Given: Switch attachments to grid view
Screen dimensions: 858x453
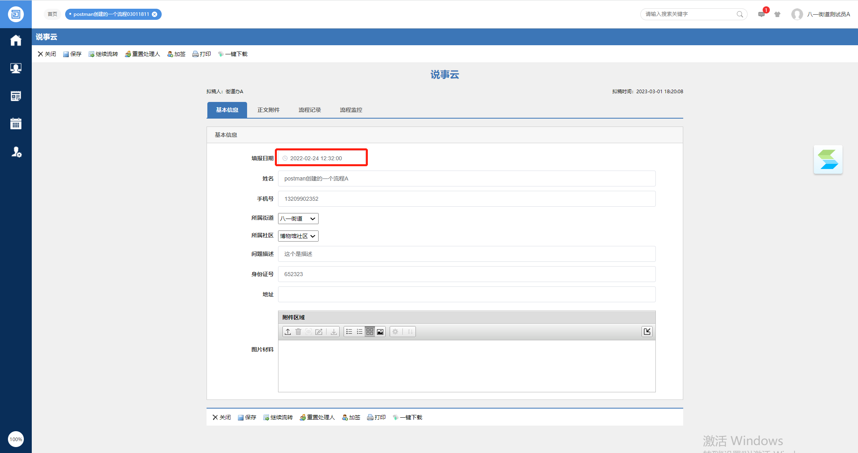Looking at the screenshot, I should click(x=370, y=332).
